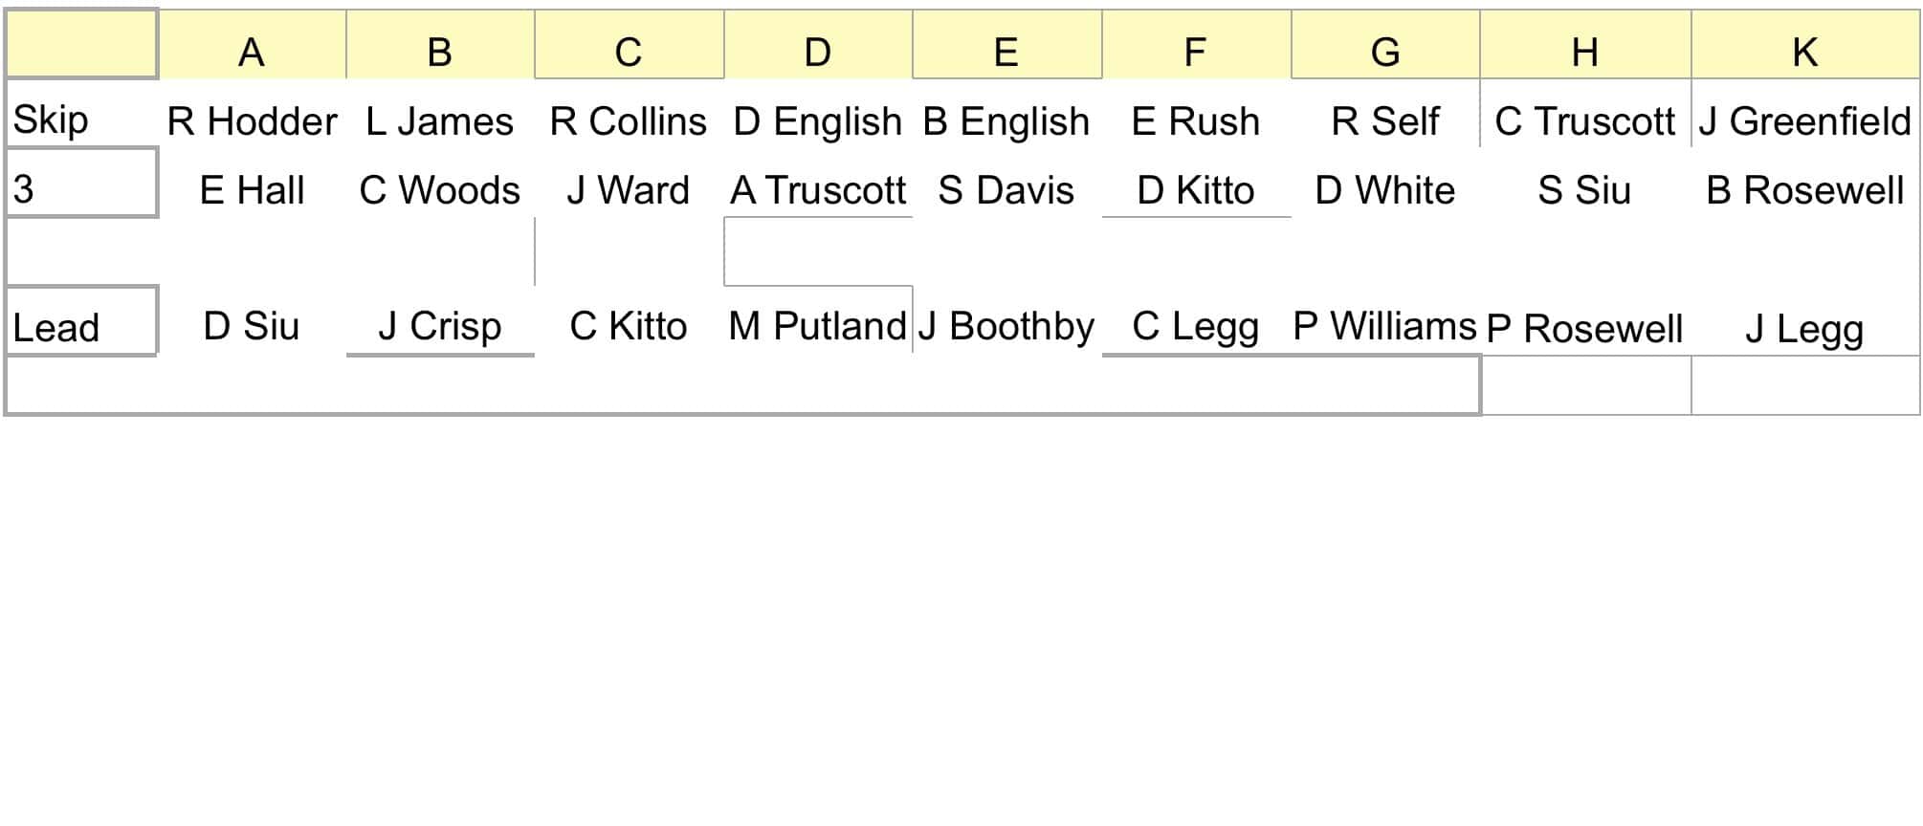
Task: Select the J Legg cell
Action: pyautogui.click(x=1804, y=328)
